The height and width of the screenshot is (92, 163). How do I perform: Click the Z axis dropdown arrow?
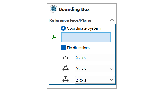111,80
